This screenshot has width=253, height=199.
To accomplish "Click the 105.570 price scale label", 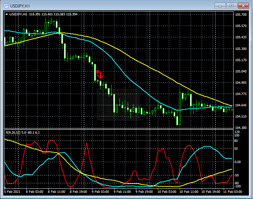I will (x=241, y=26).
